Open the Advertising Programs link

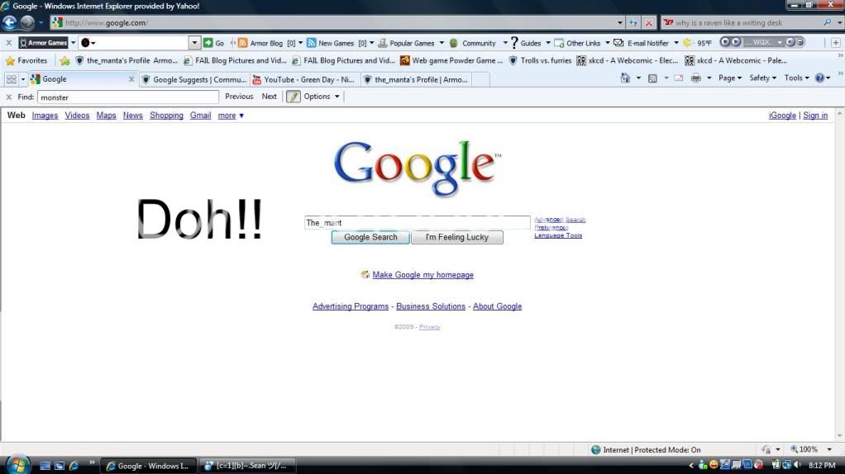351,306
